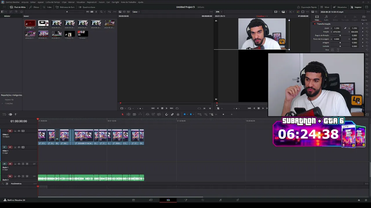This screenshot has height=208, width=371.
Task: Open the Linha de Tempo menu
Action: [x=53, y=2]
